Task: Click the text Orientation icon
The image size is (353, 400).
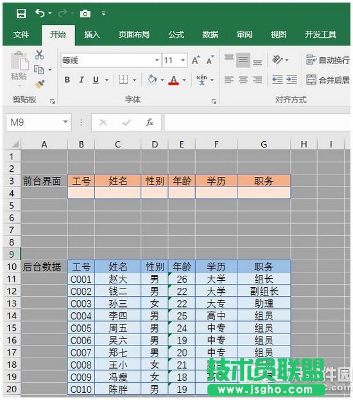Action: (x=277, y=60)
